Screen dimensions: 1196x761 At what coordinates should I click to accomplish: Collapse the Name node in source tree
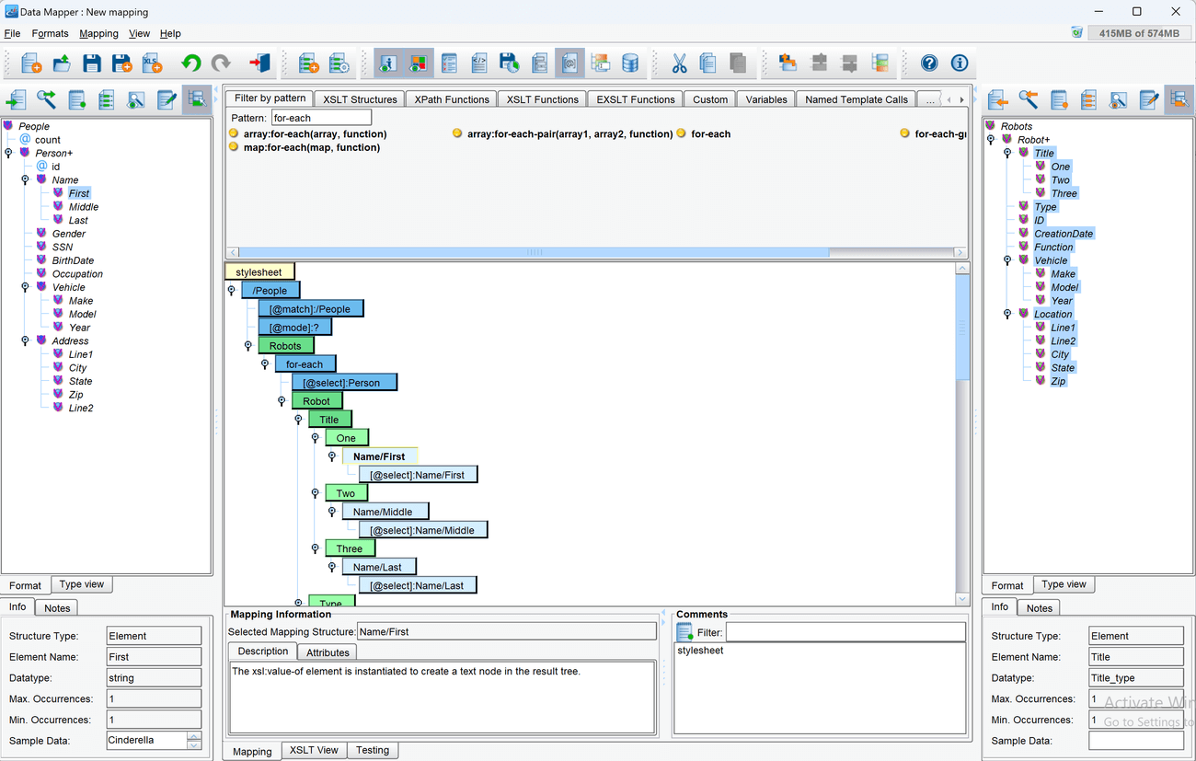25,179
